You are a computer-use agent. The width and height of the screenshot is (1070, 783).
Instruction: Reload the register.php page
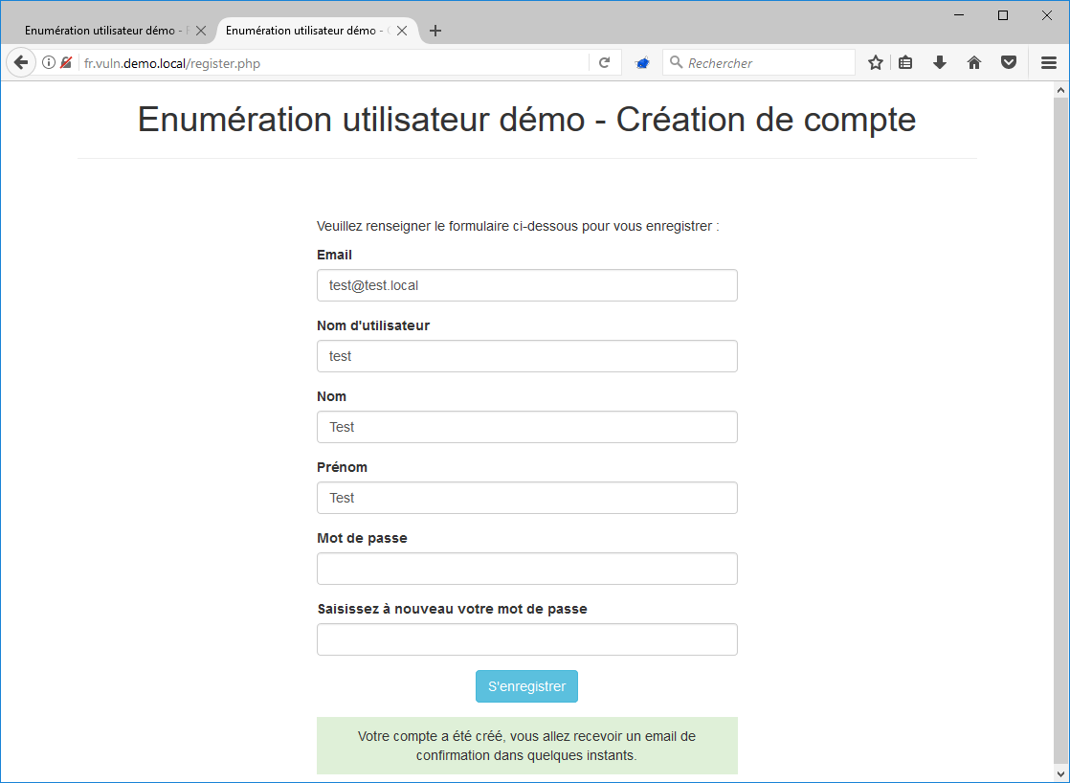604,61
